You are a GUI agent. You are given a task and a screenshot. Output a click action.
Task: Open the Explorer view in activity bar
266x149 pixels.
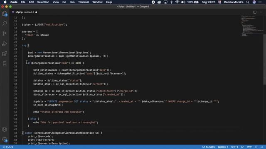pyautogui.click(x=5, y=13)
